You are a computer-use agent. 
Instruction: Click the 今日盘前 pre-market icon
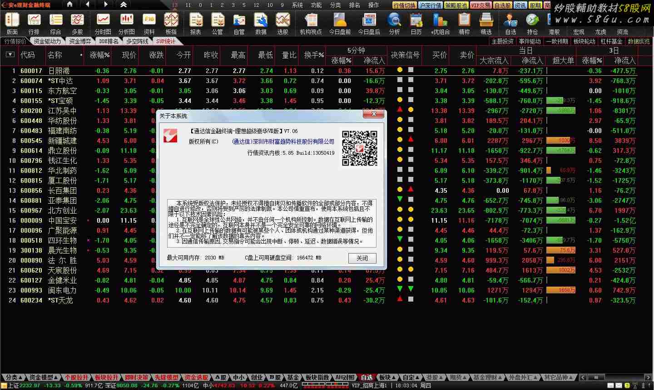[x=340, y=24]
